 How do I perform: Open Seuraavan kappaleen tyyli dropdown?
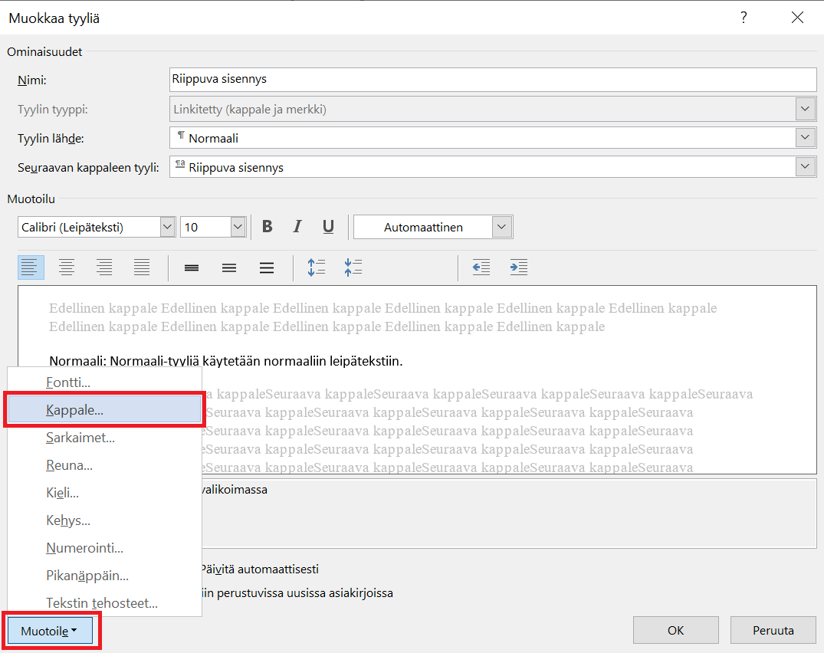805,166
